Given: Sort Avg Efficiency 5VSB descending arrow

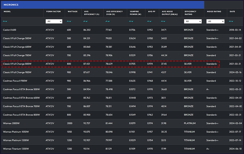Looking at the screenshot, I should coord(109,21).
